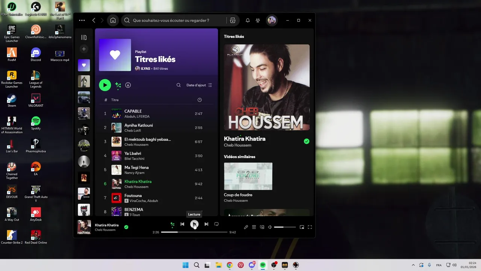This screenshot has width=481, height=271.
Task: Sort by duration clock column icon
Action: tap(200, 100)
